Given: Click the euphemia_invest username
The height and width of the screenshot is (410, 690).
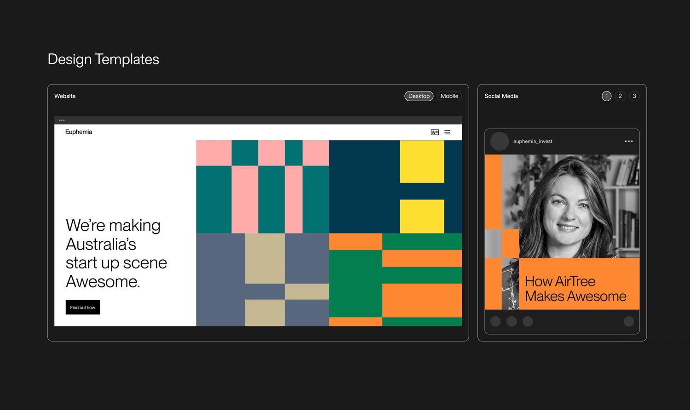Looking at the screenshot, I should click(533, 142).
